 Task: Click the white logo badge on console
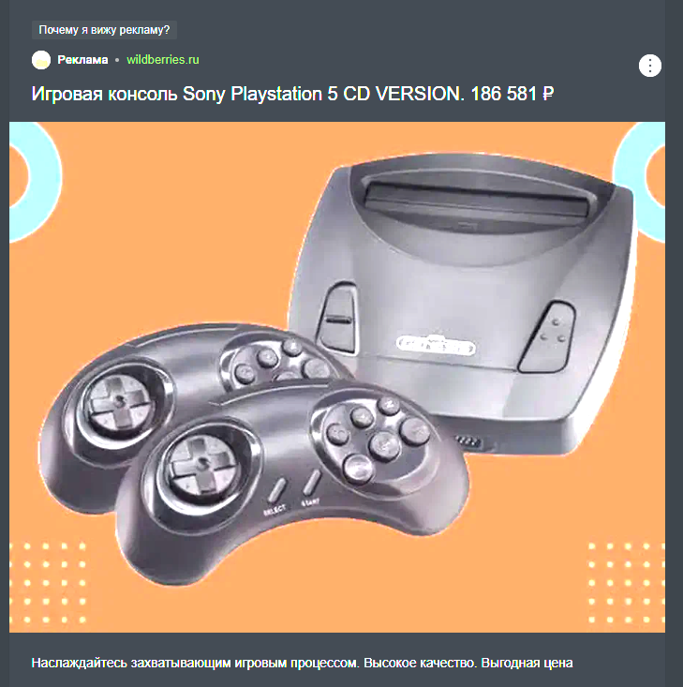(x=436, y=346)
